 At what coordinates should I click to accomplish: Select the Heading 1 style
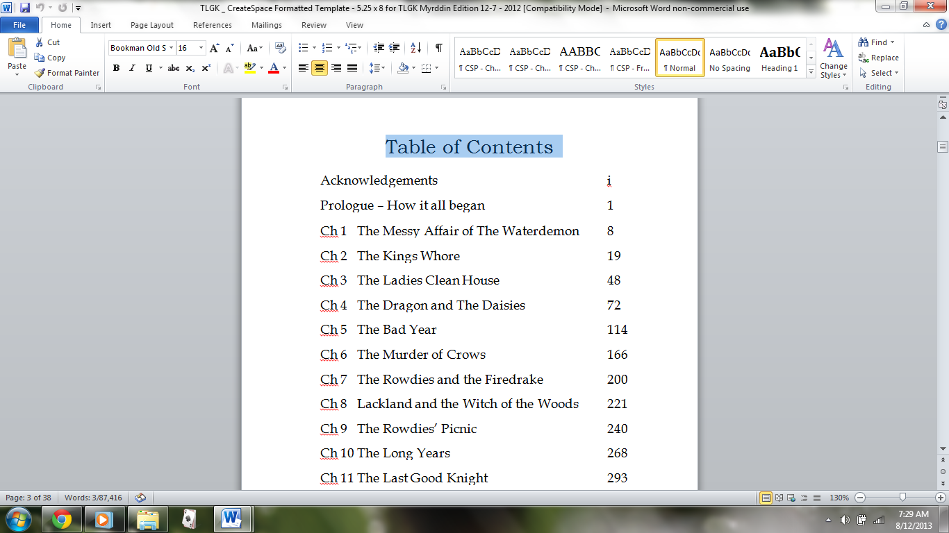pos(779,57)
